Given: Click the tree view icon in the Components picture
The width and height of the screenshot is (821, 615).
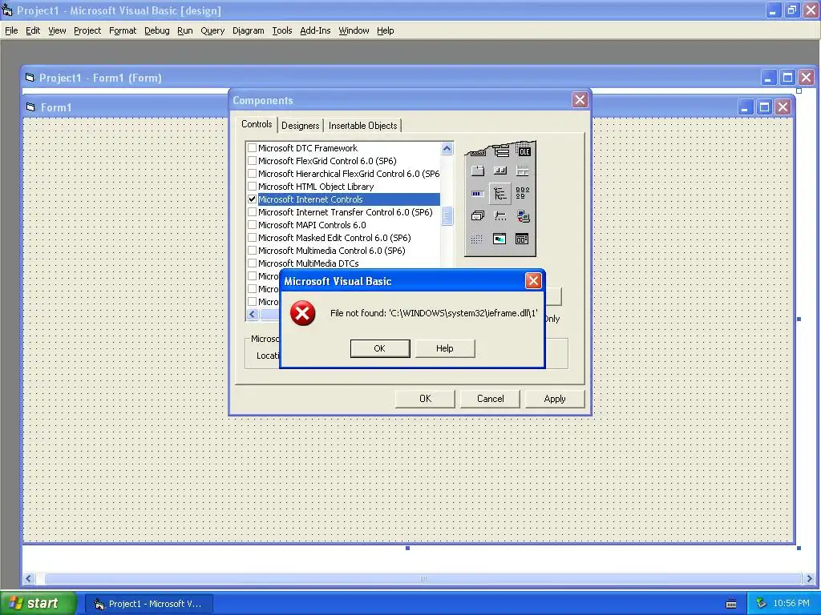Looking at the screenshot, I should pos(500,194).
